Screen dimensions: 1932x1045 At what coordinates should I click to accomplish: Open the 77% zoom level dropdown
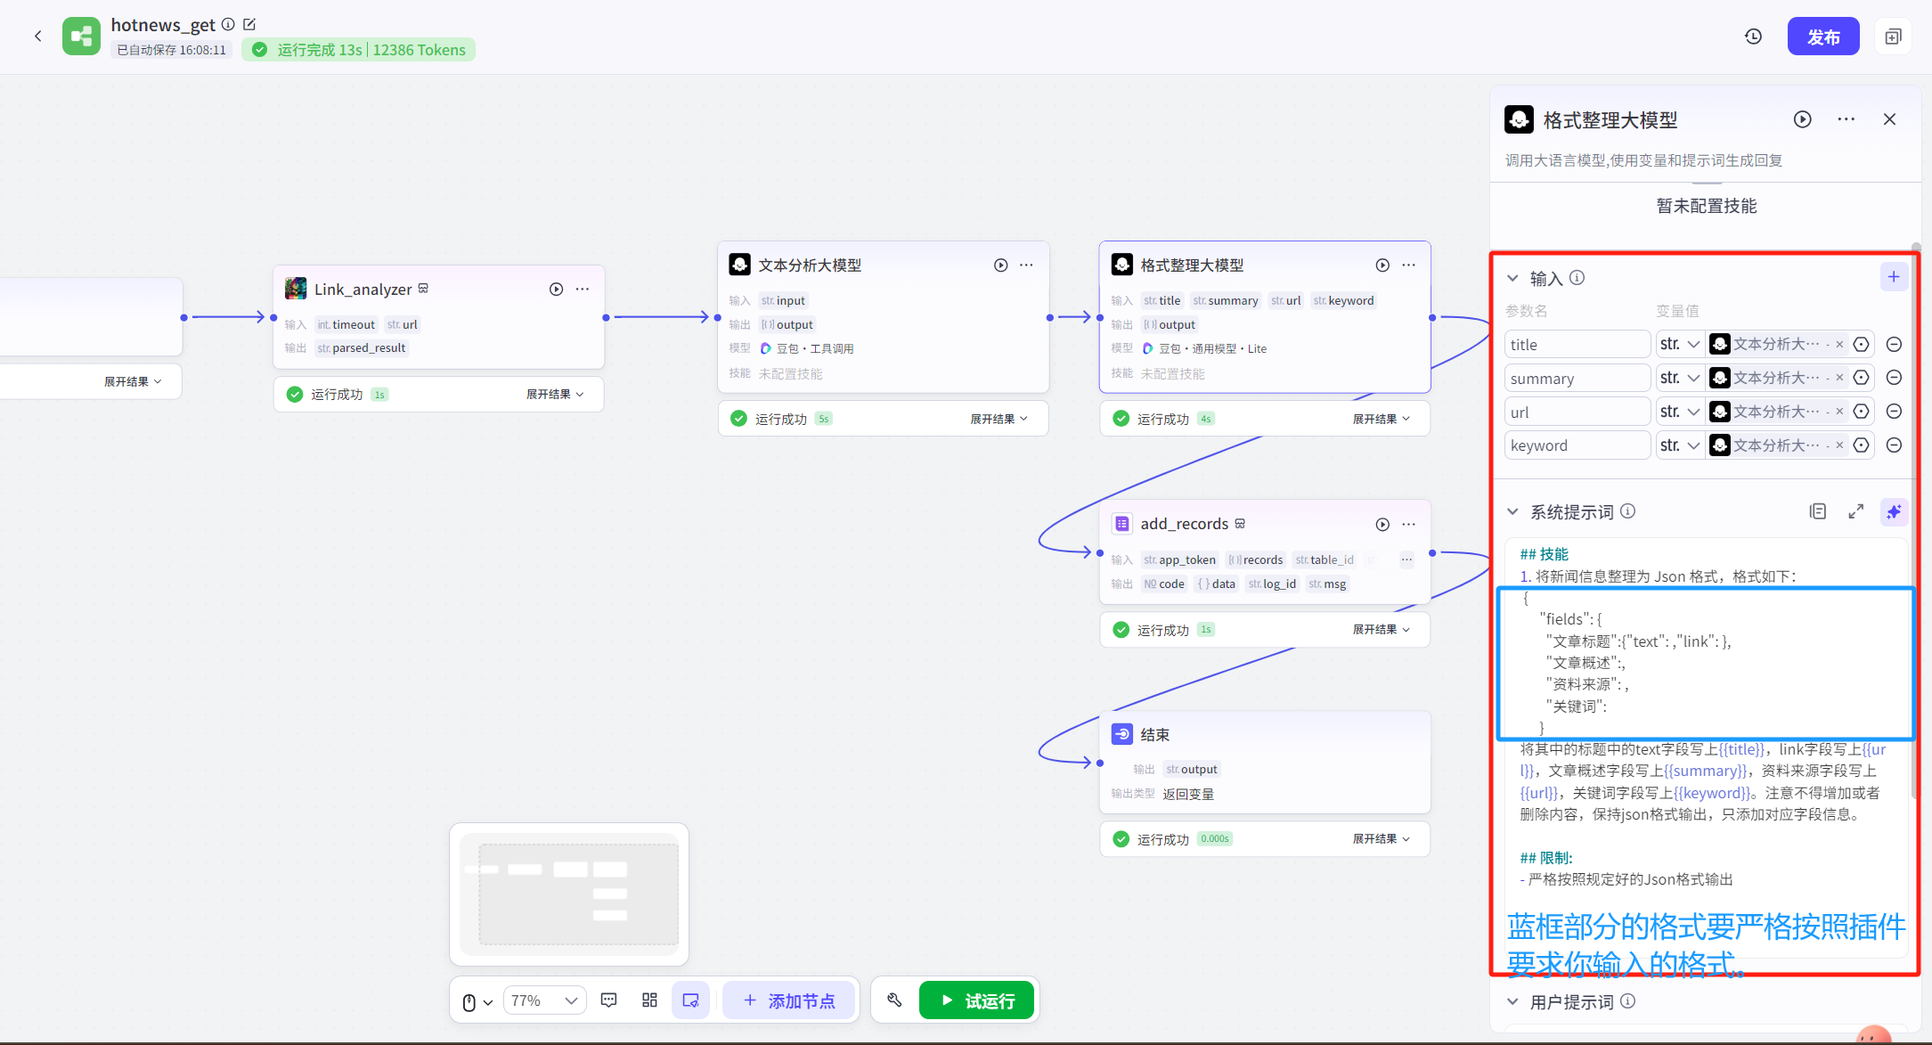tap(545, 1000)
